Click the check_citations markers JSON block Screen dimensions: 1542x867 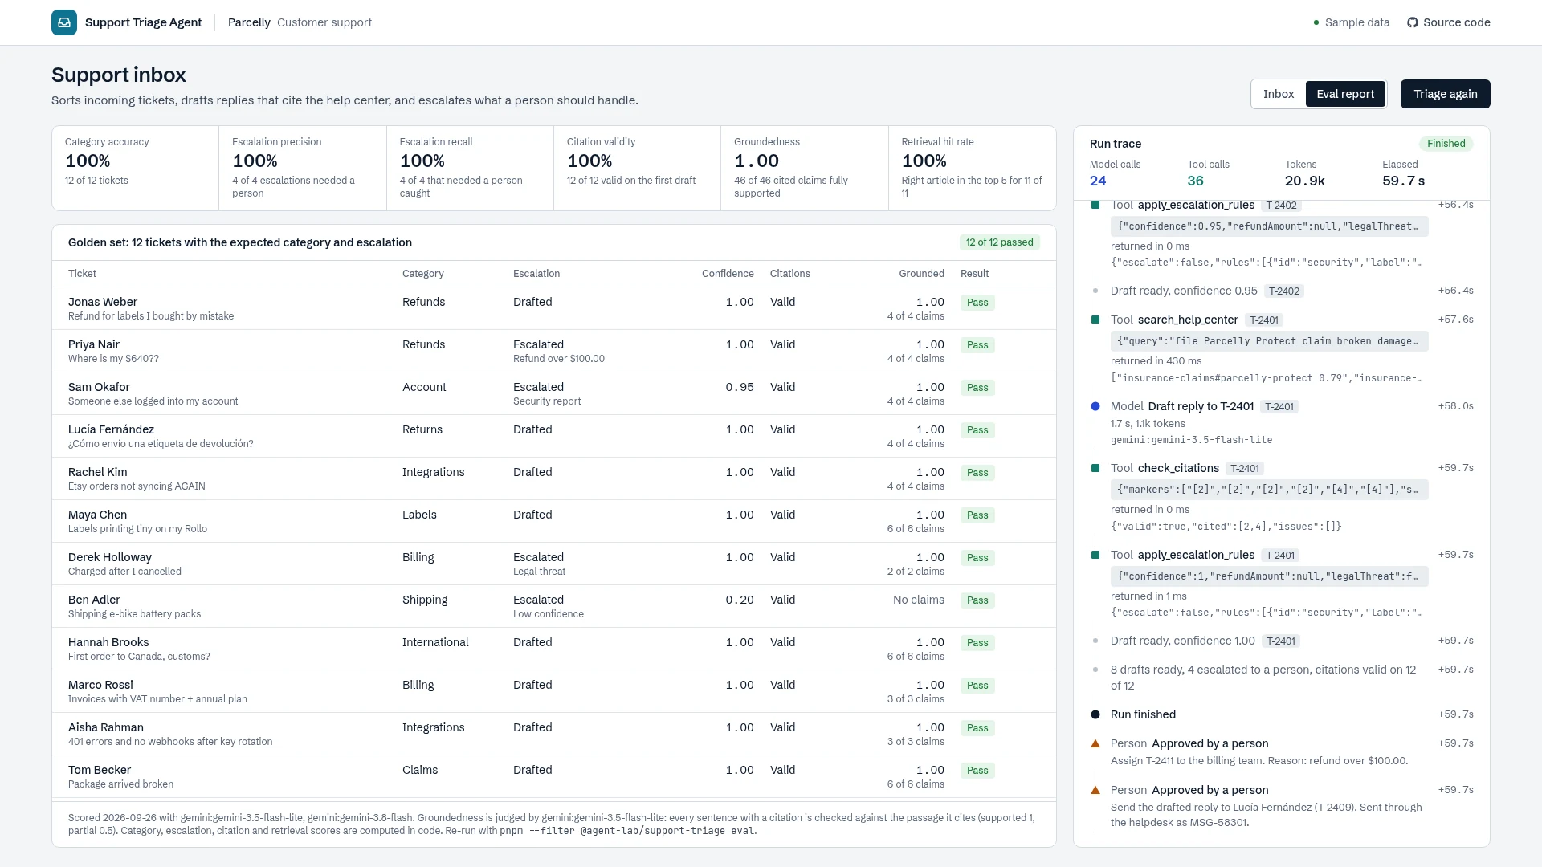pos(1270,490)
